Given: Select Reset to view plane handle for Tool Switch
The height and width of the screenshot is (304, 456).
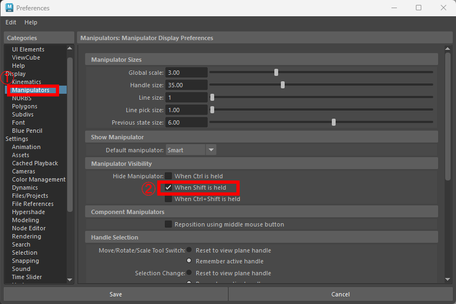Looking at the screenshot, I should (x=189, y=250).
